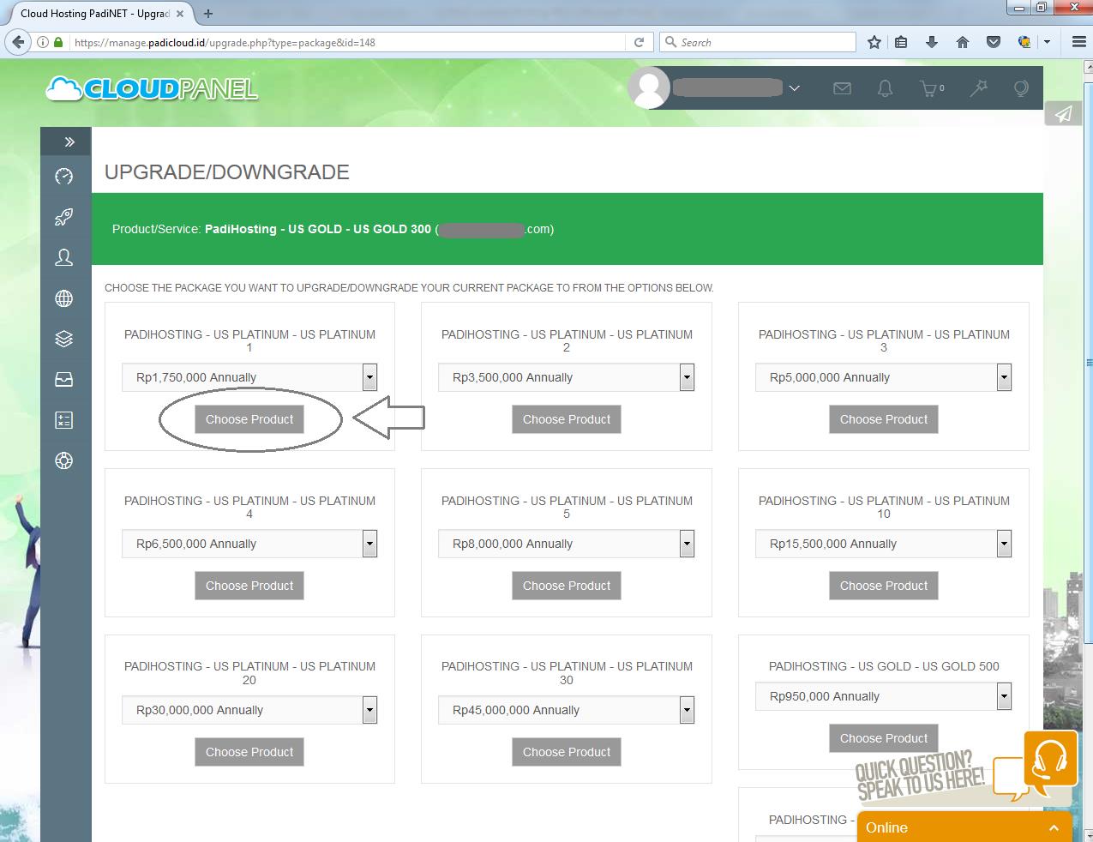Open the rocket icon in sidebar
Viewport: 1093px width, 842px height.
point(64,217)
